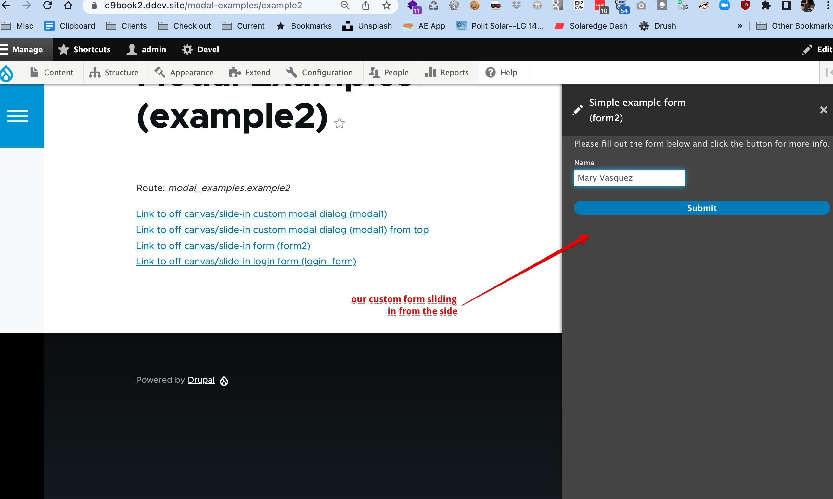
Task: Open the puzzle-piece Extensions menu
Action: pyautogui.click(x=766, y=5)
